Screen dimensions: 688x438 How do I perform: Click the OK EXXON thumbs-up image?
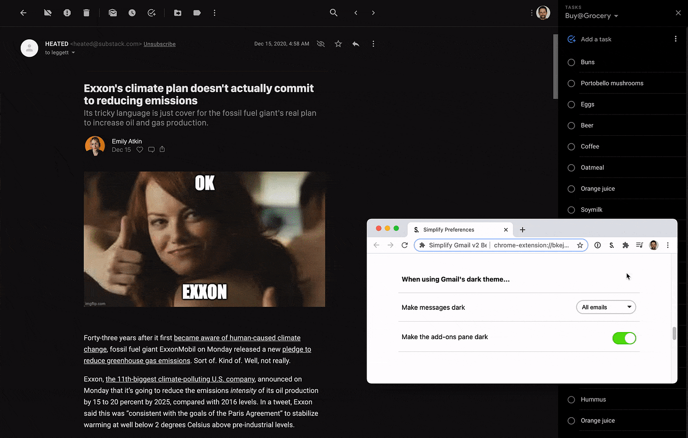coord(205,239)
